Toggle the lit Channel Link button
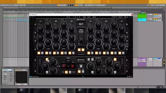The image size is (166, 93). [79, 72]
